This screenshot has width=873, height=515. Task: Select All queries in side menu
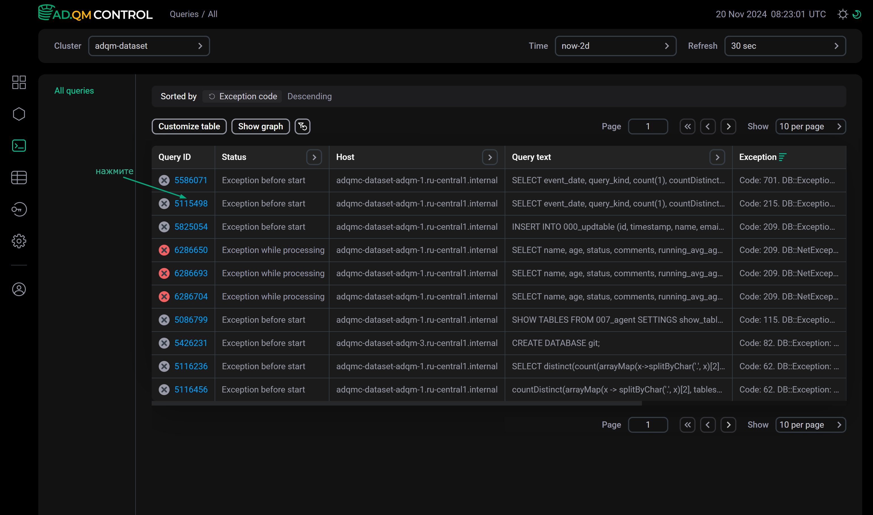(x=74, y=90)
